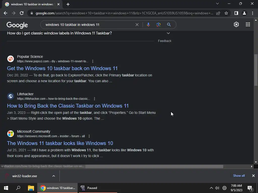
Task: Open the Windows Start menu
Action: [x=6, y=188]
